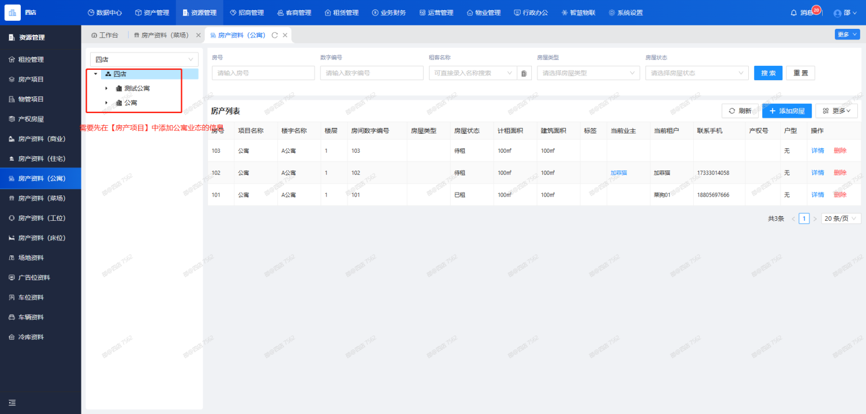Screen dimensions: 866x414
Task: Switch to the 工作台 tab
Action: pyautogui.click(x=104, y=35)
